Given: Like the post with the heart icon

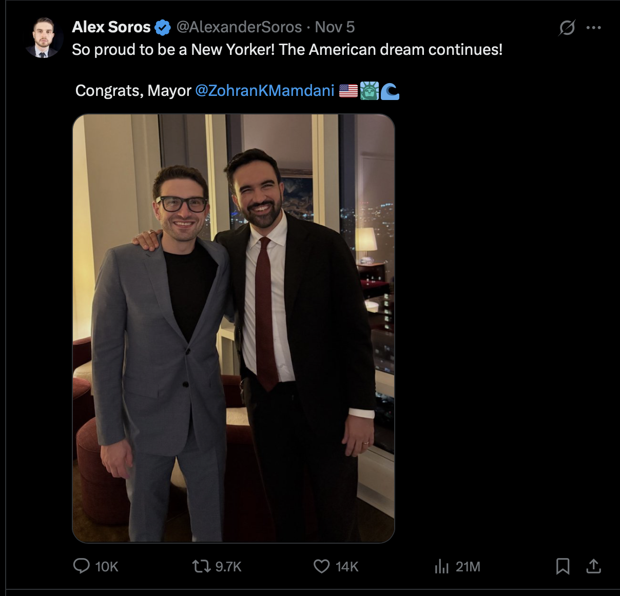Looking at the screenshot, I should tap(321, 566).
